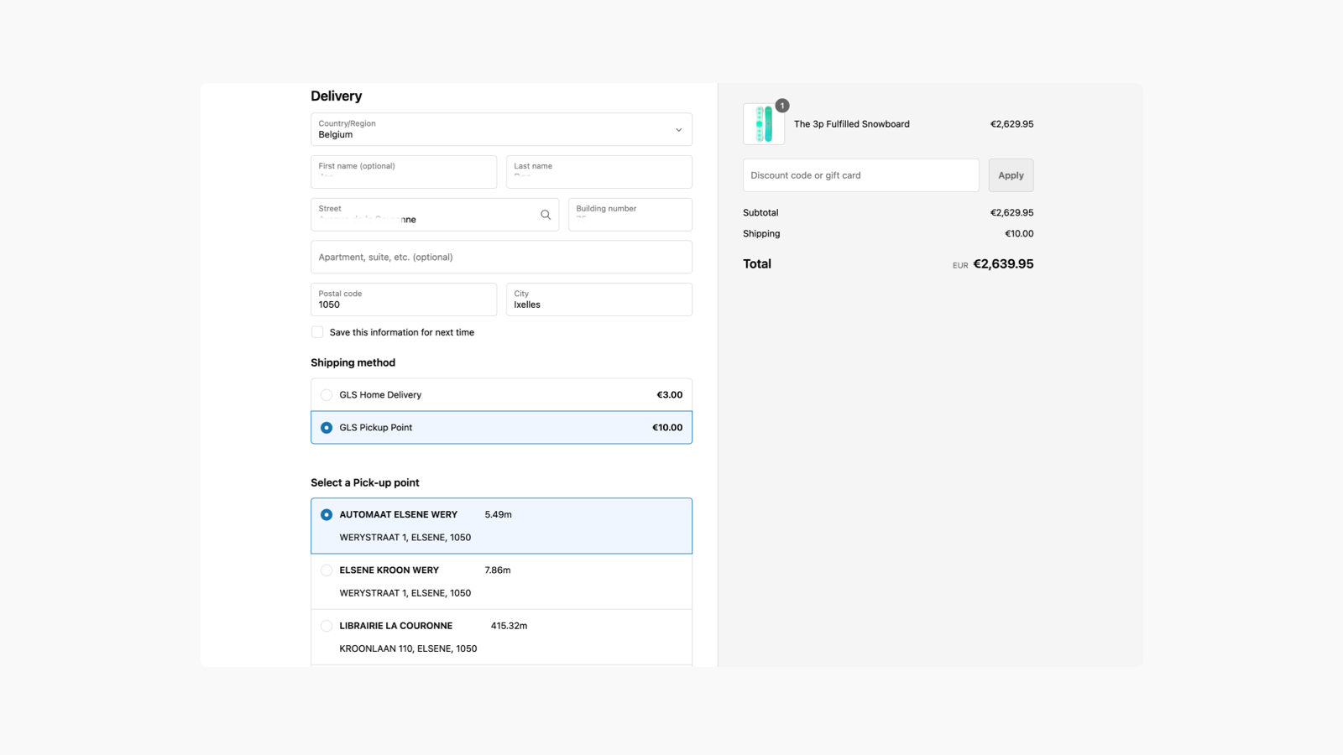1343x755 pixels.
Task: Click the quantity badge on the product image
Action: 781,106
